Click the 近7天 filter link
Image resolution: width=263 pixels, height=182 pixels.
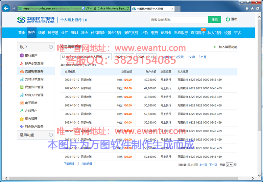click(179, 57)
